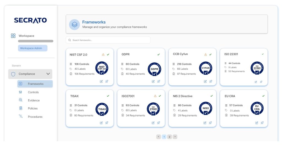Select page 1 in pagination
Image resolution: width=282 pixels, height=151 pixels.
[164, 137]
